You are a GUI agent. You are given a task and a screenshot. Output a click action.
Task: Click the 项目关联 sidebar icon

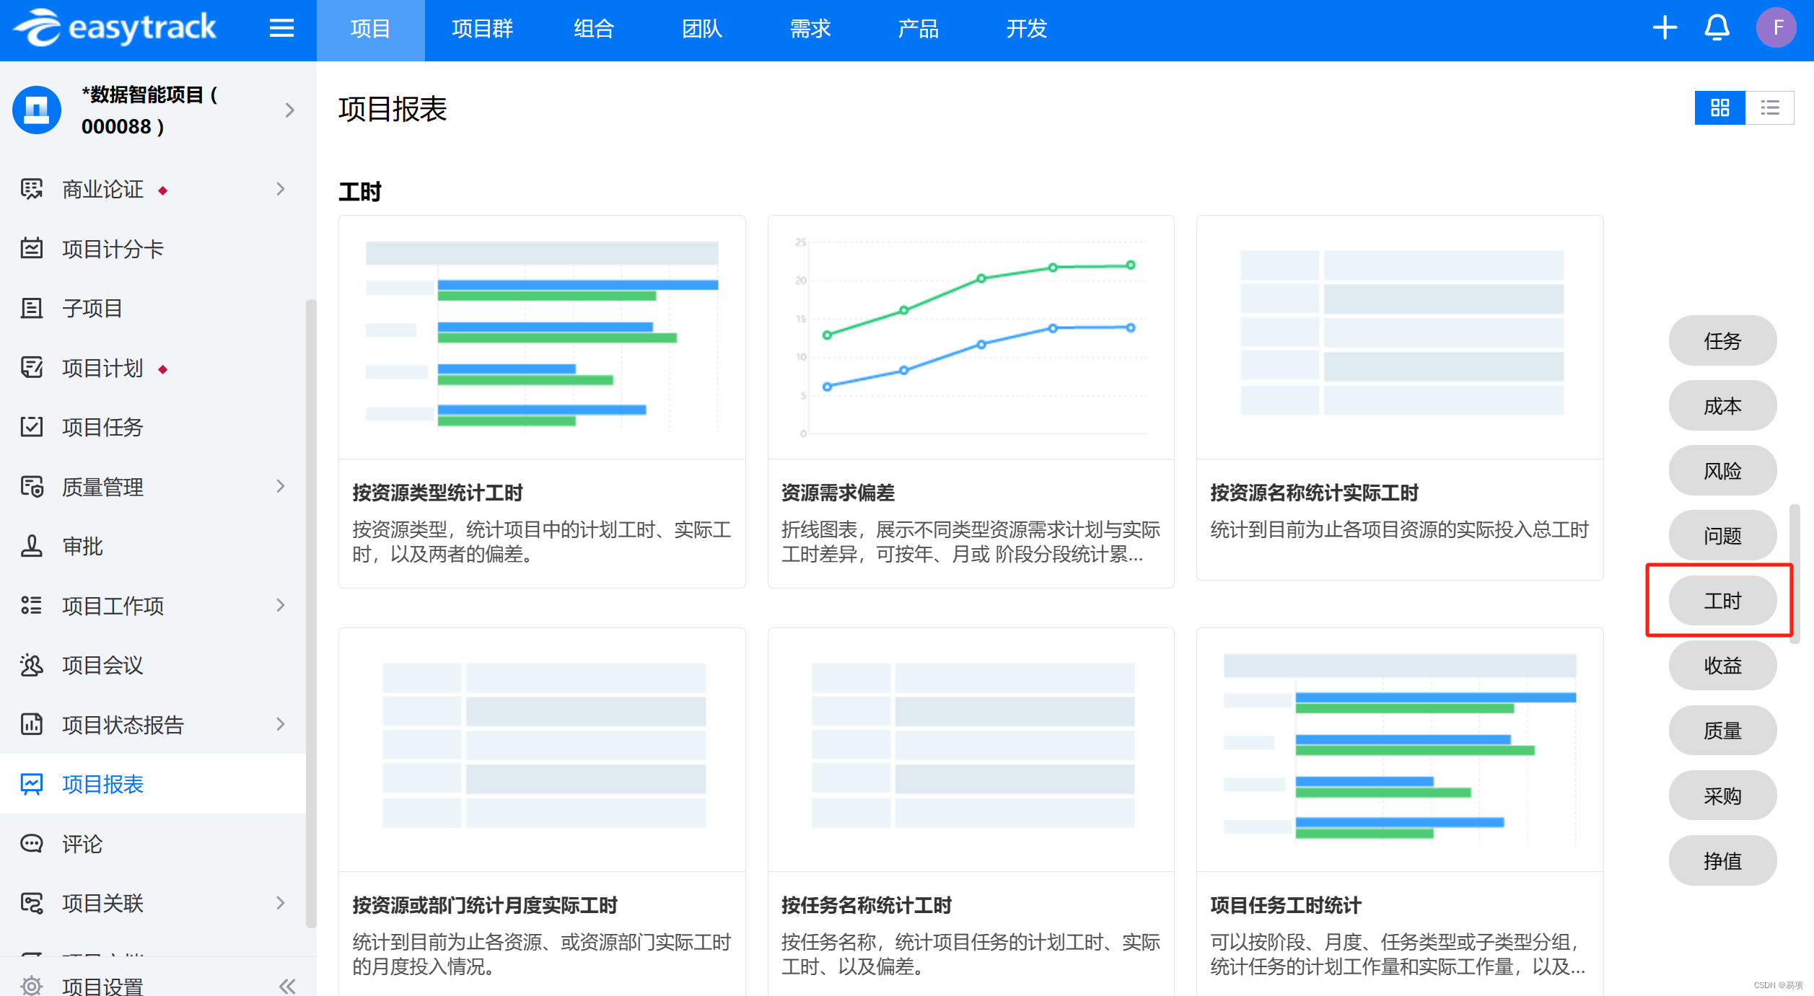click(x=31, y=903)
